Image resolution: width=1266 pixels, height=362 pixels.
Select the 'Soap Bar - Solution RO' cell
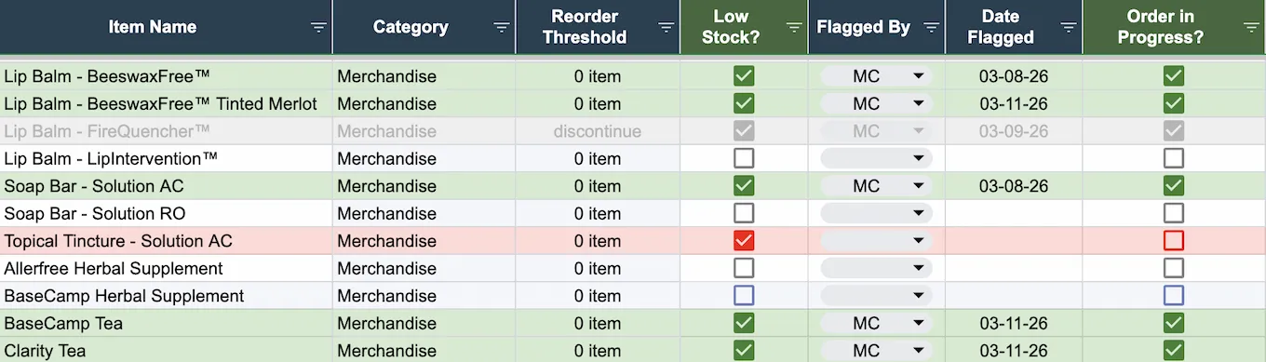(x=166, y=213)
